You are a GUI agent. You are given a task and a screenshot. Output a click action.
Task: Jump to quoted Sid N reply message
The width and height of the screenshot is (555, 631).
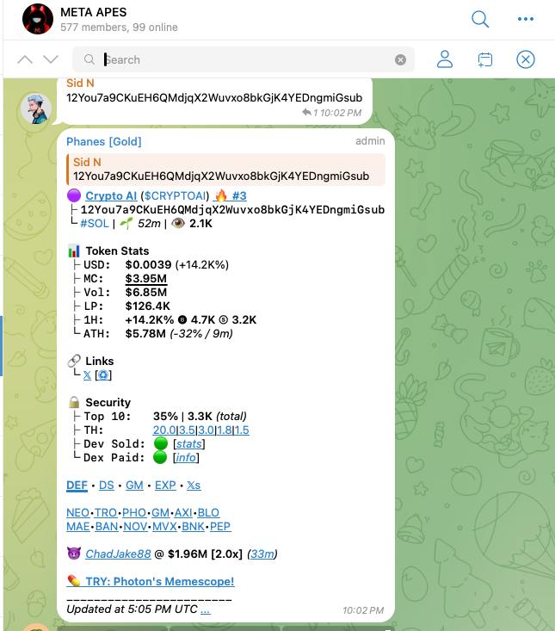pyautogui.click(x=225, y=170)
